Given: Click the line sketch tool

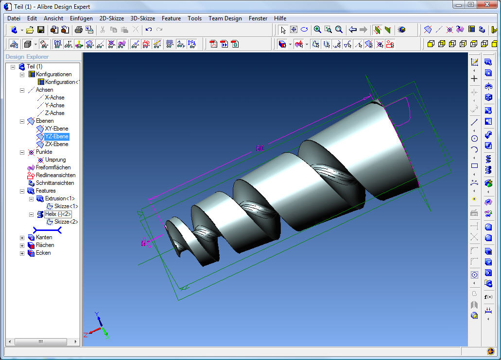Looking at the screenshot, I should tap(474, 122).
